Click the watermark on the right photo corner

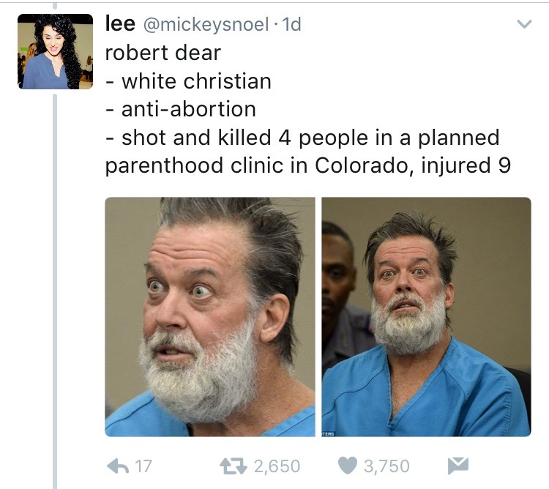tap(328, 433)
